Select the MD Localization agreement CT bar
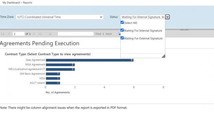Screen dimensions: 214x113 pyautogui.click(x=60, y=69)
